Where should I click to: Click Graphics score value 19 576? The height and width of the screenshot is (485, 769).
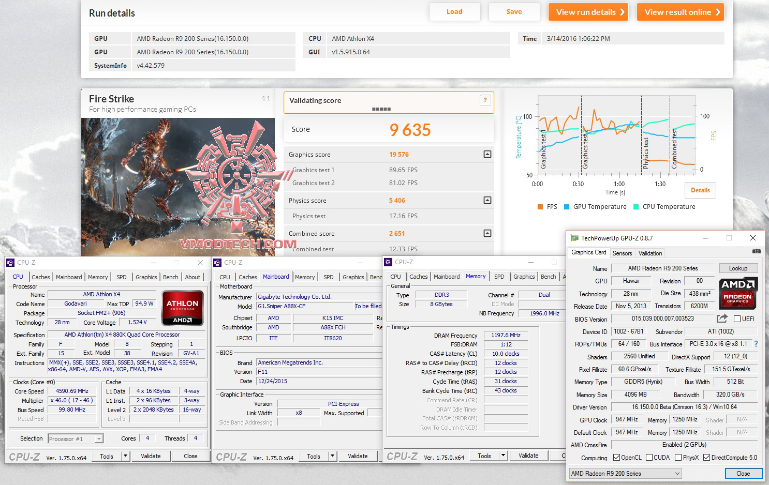399,154
